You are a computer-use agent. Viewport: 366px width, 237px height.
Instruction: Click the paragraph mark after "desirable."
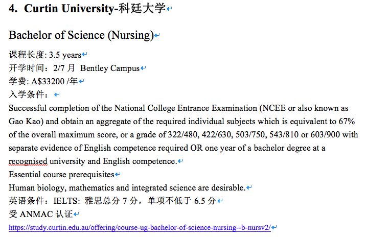tap(249, 187)
